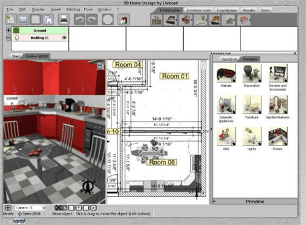This screenshot has width=306, height=225.
Task: Select the first construction tool with posts icon
Action: pyautogui.click(x=157, y=20)
